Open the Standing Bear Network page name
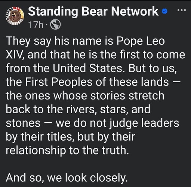The image size is (191, 187). (x=93, y=11)
